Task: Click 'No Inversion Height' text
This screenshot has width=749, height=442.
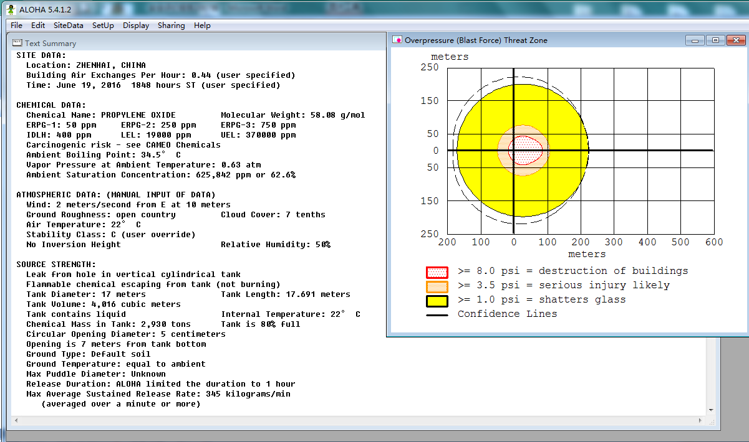Action: (x=74, y=244)
